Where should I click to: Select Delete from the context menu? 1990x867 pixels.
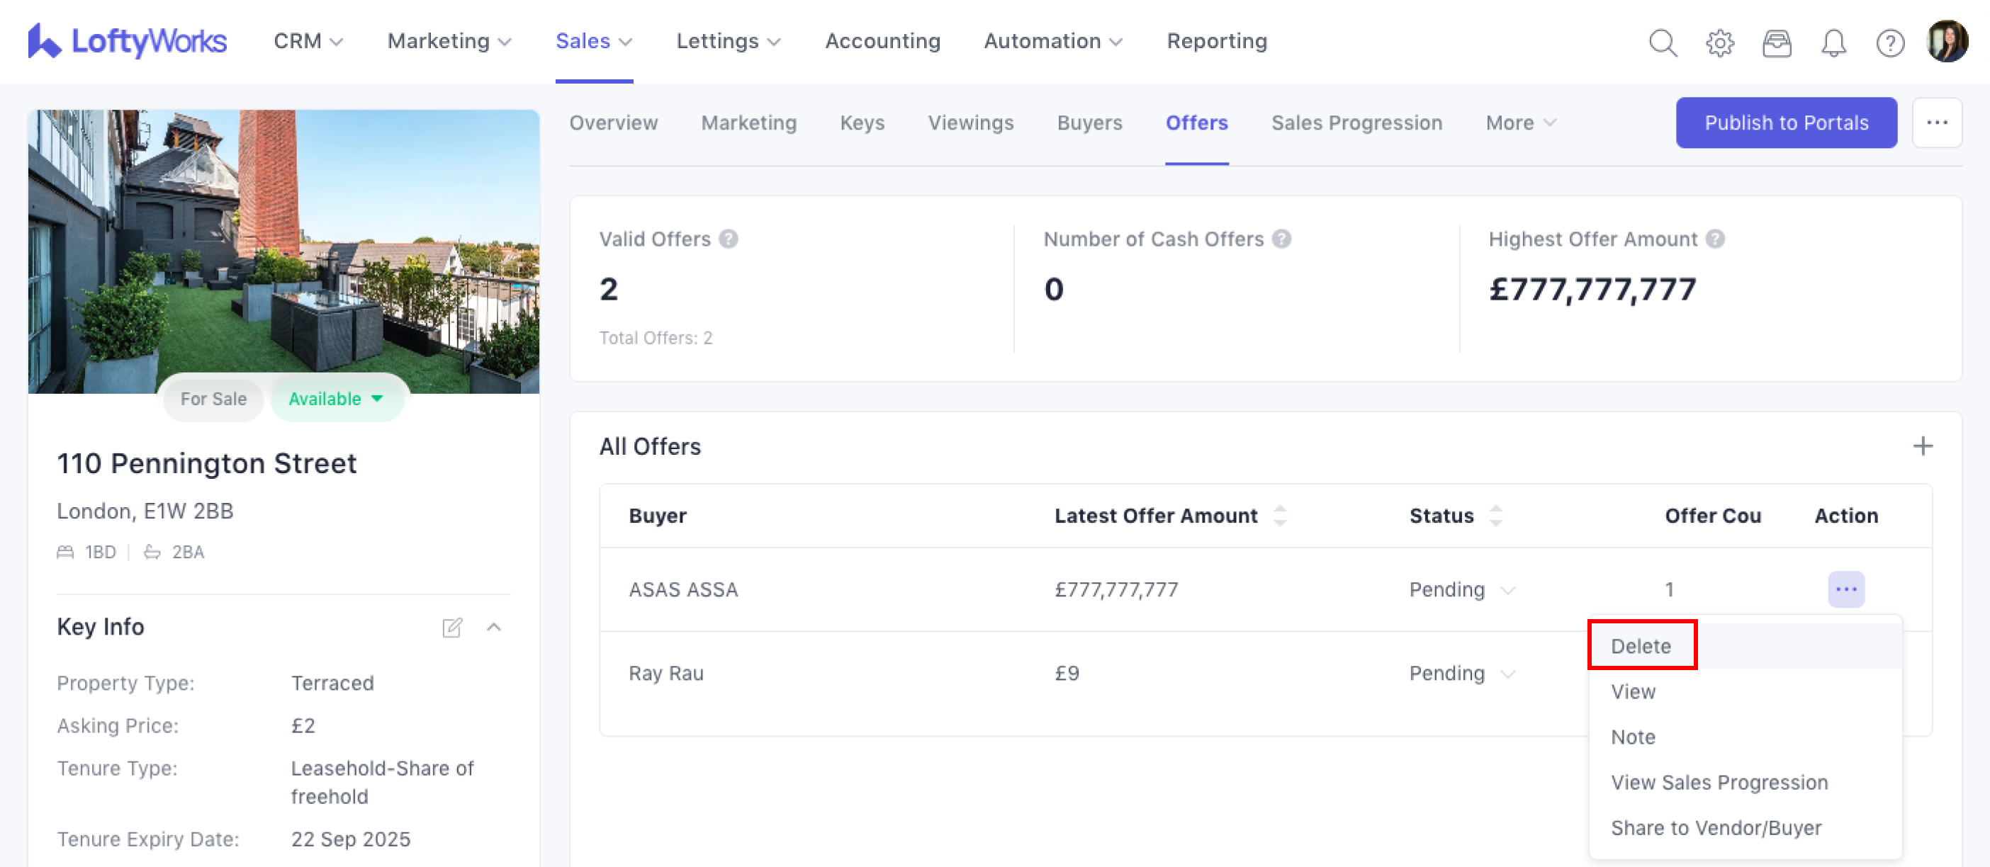coord(1641,645)
